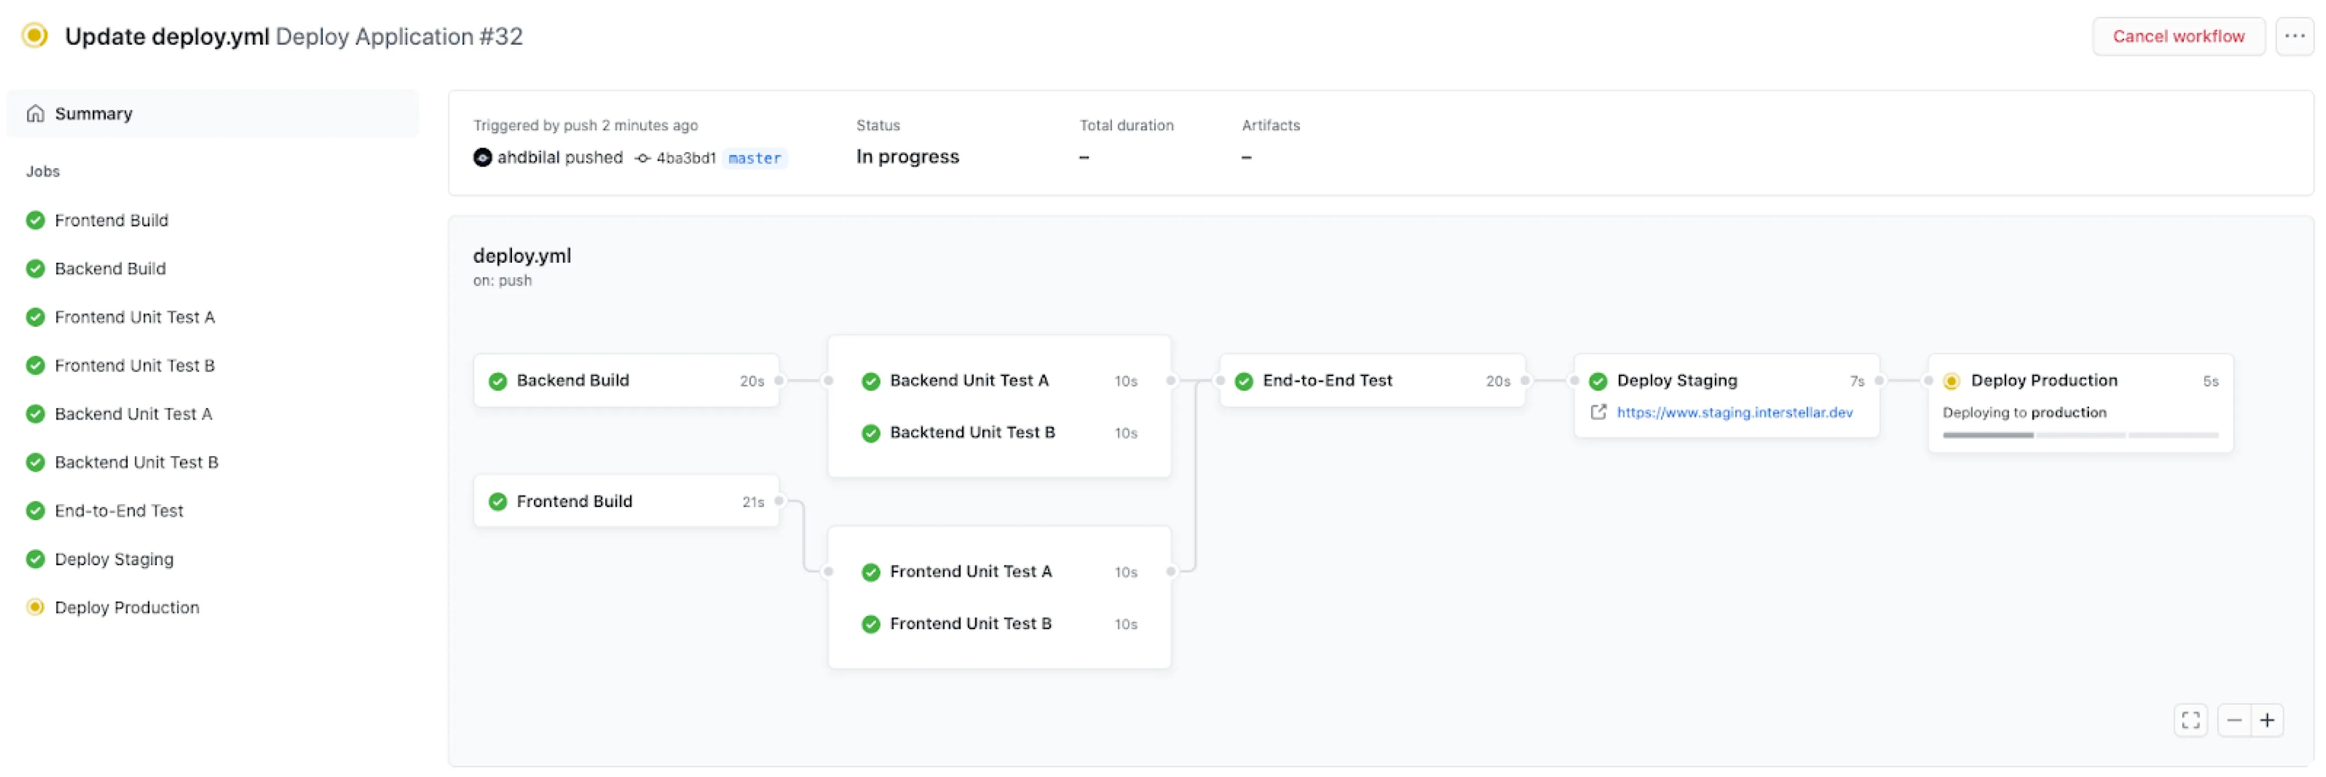The width and height of the screenshot is (2326, 777).
Task: Click the external link icon next to the staging URL
Action: pyautogui.click(x=1598, y=412)
